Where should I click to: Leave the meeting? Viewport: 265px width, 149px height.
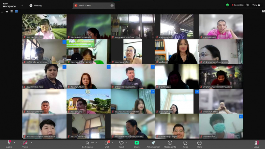(256, 144)
